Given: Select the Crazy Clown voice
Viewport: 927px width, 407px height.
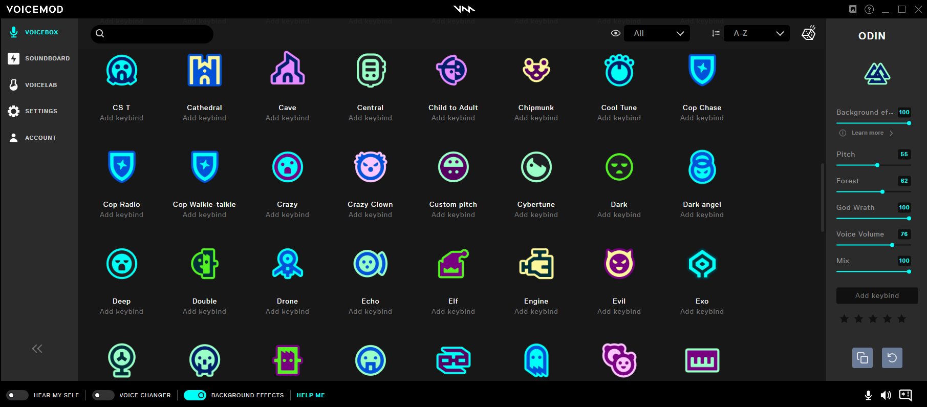Looking at the screenshot, I should click(371, 167).
